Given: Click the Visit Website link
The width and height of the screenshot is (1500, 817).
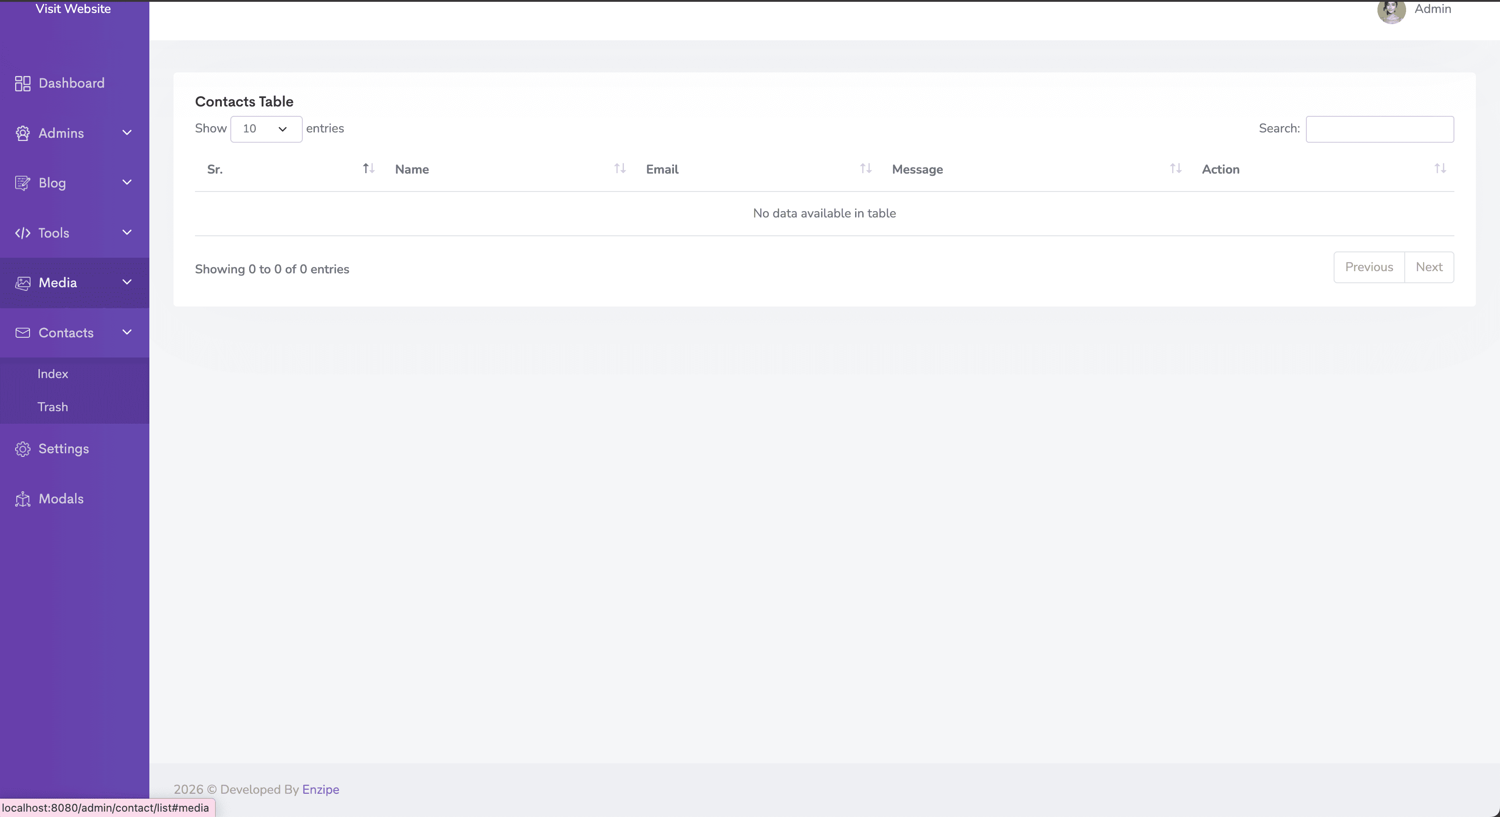Looking at the screenshot, I should [x=73, y=9].
